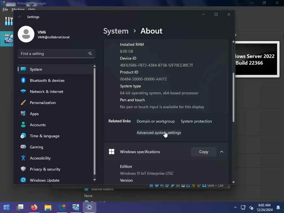284x213 pixels.
Task: Click the Windows Server 2022 VM preview thumbnail
Action: [x=257, y=59]
